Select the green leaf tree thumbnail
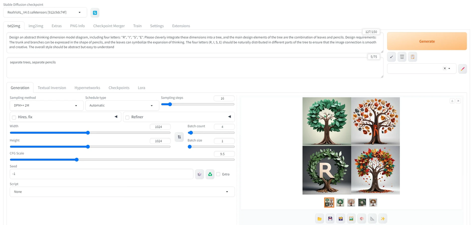 click(340, 202)
